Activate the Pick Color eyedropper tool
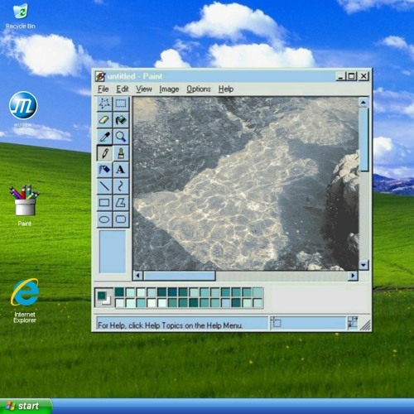The width and height of the screenshot is (414, 414). (x=104, y=137)
